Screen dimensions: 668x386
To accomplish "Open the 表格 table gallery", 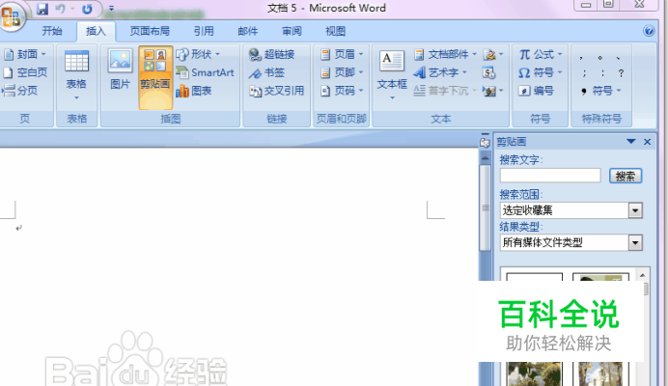I will (x=76, y=75).
